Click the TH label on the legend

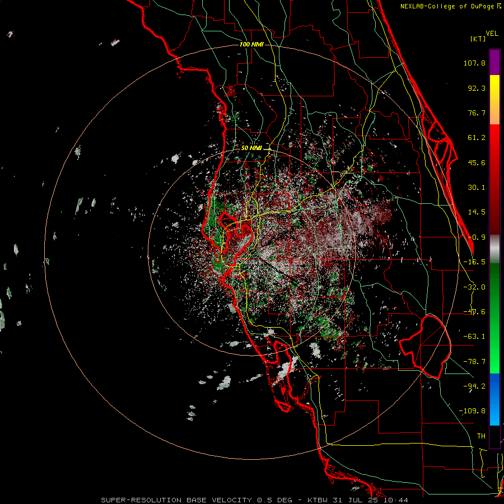pyautogui.click(x=481, y=436)
